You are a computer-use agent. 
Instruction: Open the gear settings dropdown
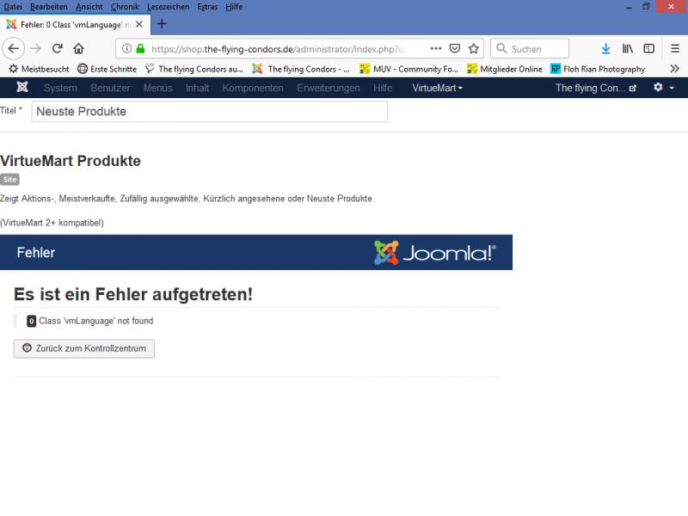pyautogui.click(x=662, y=88)
